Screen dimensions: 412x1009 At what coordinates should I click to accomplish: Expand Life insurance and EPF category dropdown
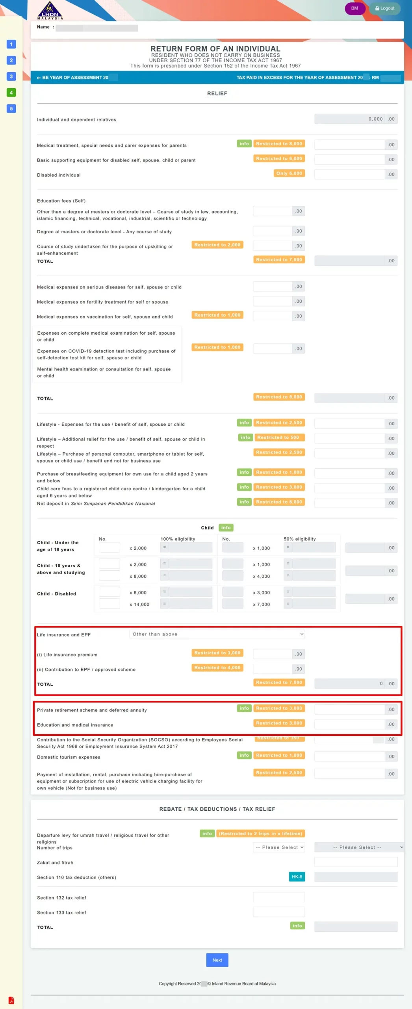pos(217,634)
